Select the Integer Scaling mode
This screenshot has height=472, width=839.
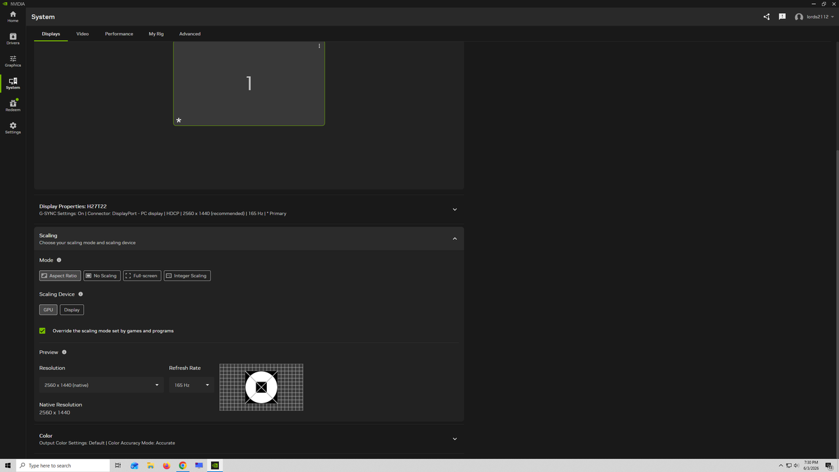coord(187,276)
